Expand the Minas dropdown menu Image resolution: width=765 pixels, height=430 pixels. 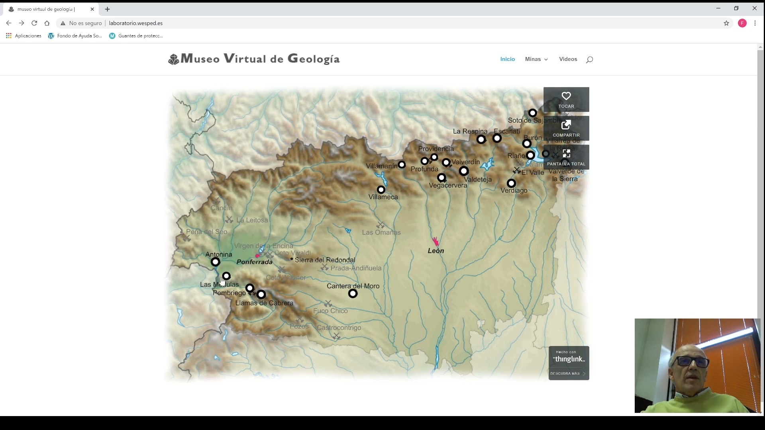(x=536, y=59)
